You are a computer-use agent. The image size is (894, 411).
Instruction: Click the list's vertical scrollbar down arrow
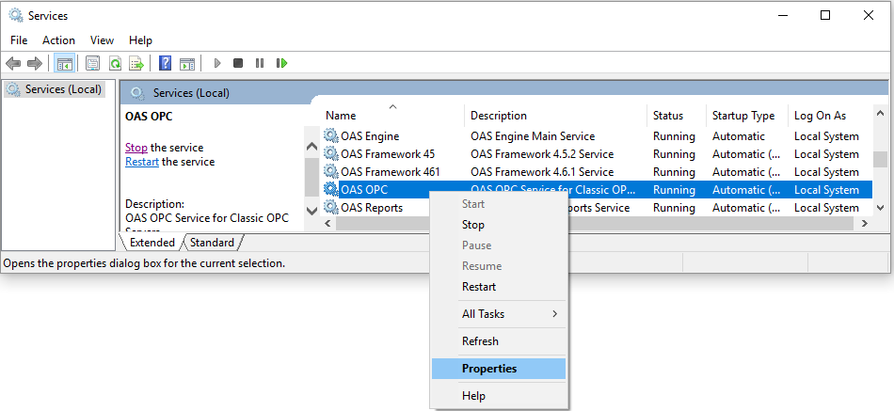[880, 208]
